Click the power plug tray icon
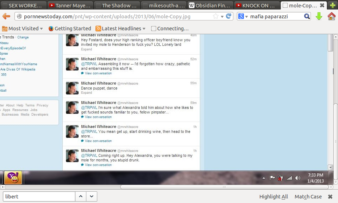The image size is (338, 203). coord(281,178)
